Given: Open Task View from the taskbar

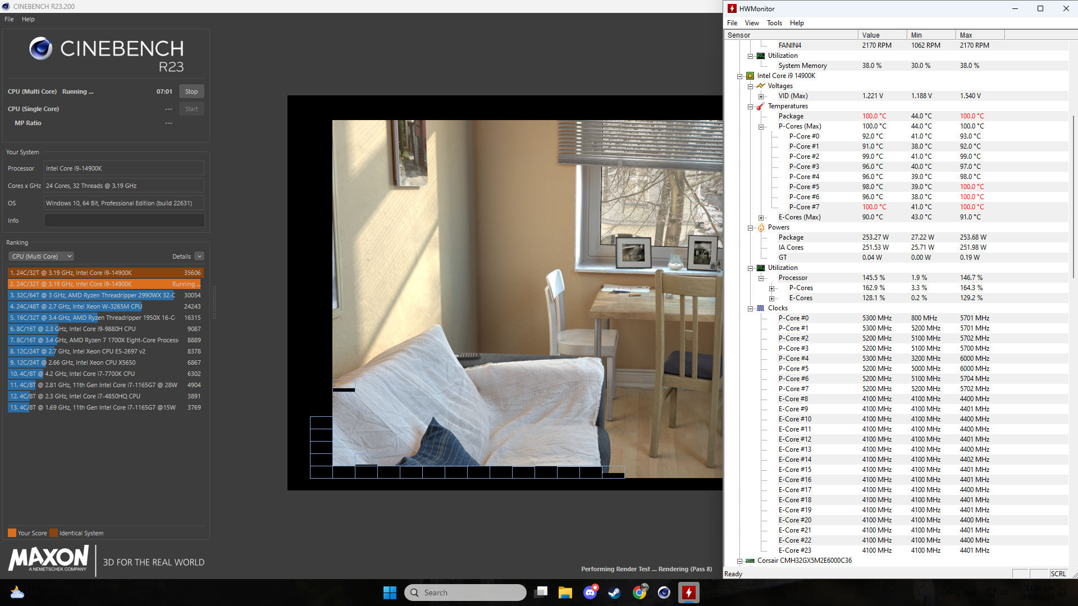Looking at the screenshot, I should tap(541, 593).
